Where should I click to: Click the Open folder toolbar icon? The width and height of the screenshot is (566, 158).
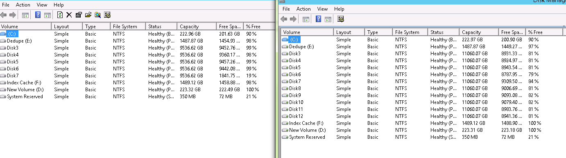click(88, 15)
